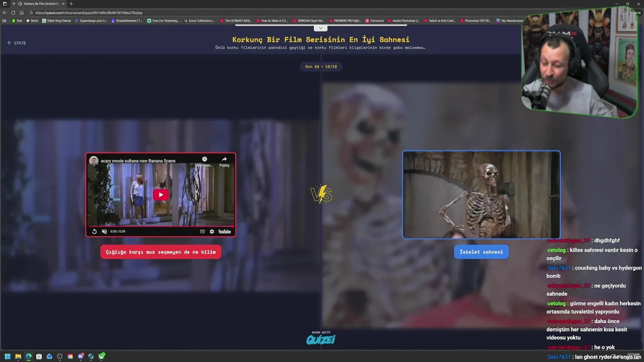644x362 pixels.
Task: Open the Windows Start menu
Action: (7, 356)
